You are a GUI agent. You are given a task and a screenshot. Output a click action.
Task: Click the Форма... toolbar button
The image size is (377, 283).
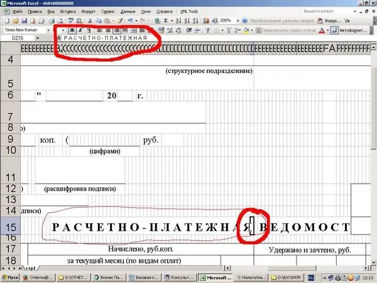pyautogui.click(x=329, y=21)
